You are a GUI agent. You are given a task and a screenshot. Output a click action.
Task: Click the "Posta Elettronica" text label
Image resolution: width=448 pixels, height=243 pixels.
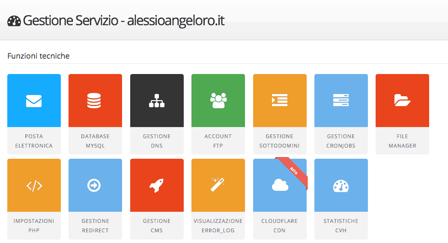(34, 141)
